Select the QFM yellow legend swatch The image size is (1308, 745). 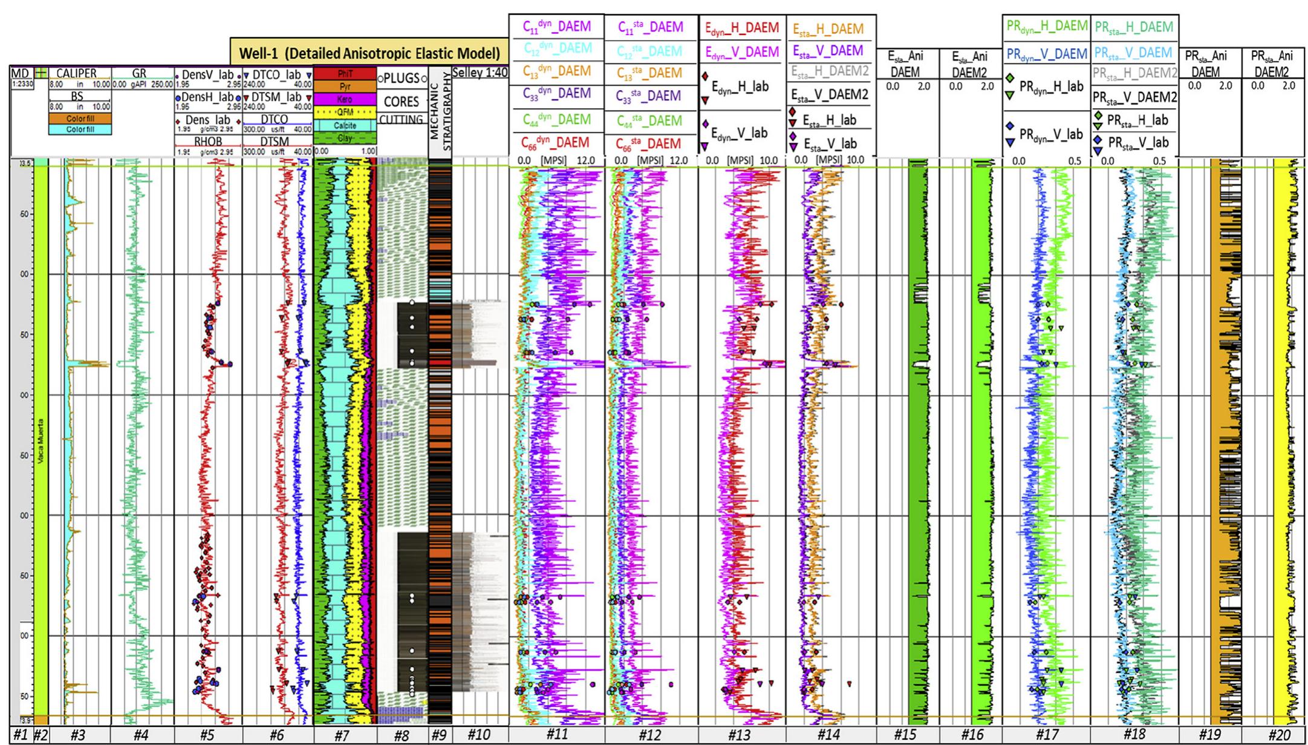point(345,112)
